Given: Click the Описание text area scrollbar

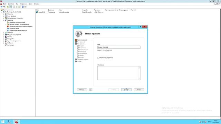Looking at the screenshot, I should [x=139, y=73].
